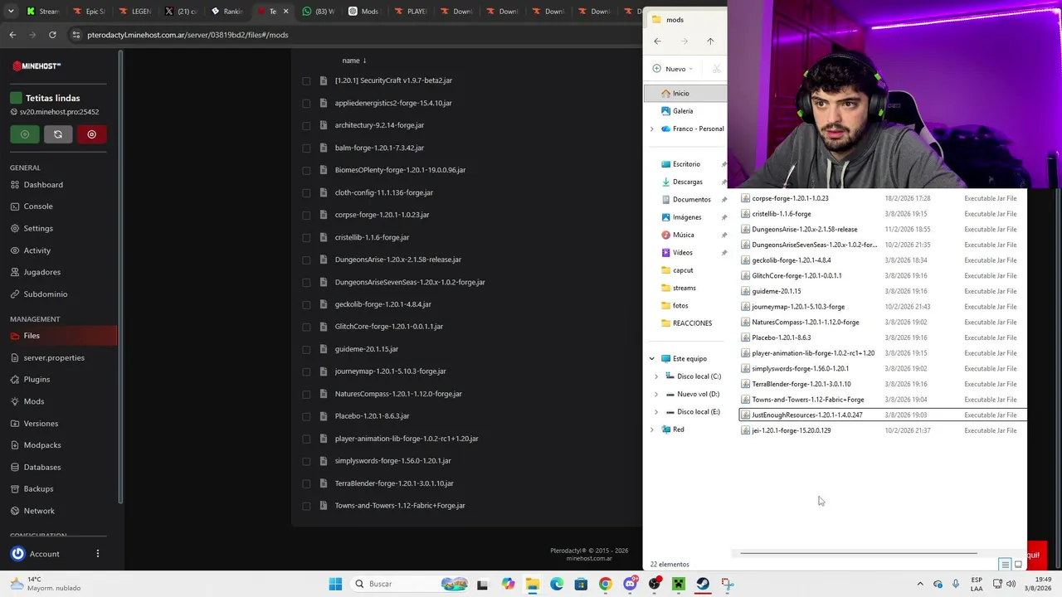Open Descargas folder in File Explorer sidebar

(x=687, y=182)
